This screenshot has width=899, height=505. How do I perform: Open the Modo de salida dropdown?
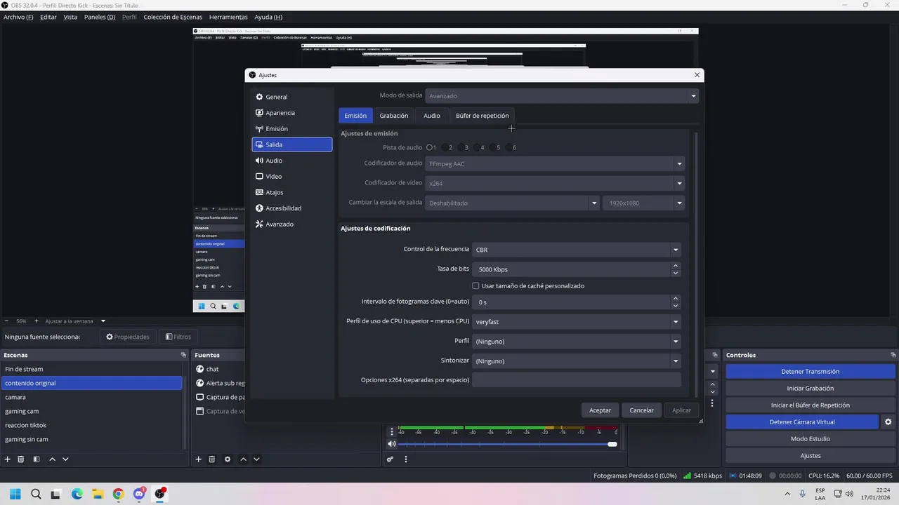562,96
